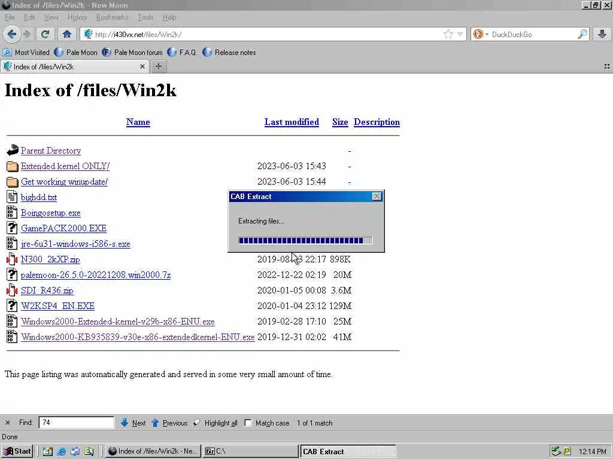The width and height of the screenshot is (613, 459).
Task: Download W2KSP4_EN.EXE
Action: [58, 306]
